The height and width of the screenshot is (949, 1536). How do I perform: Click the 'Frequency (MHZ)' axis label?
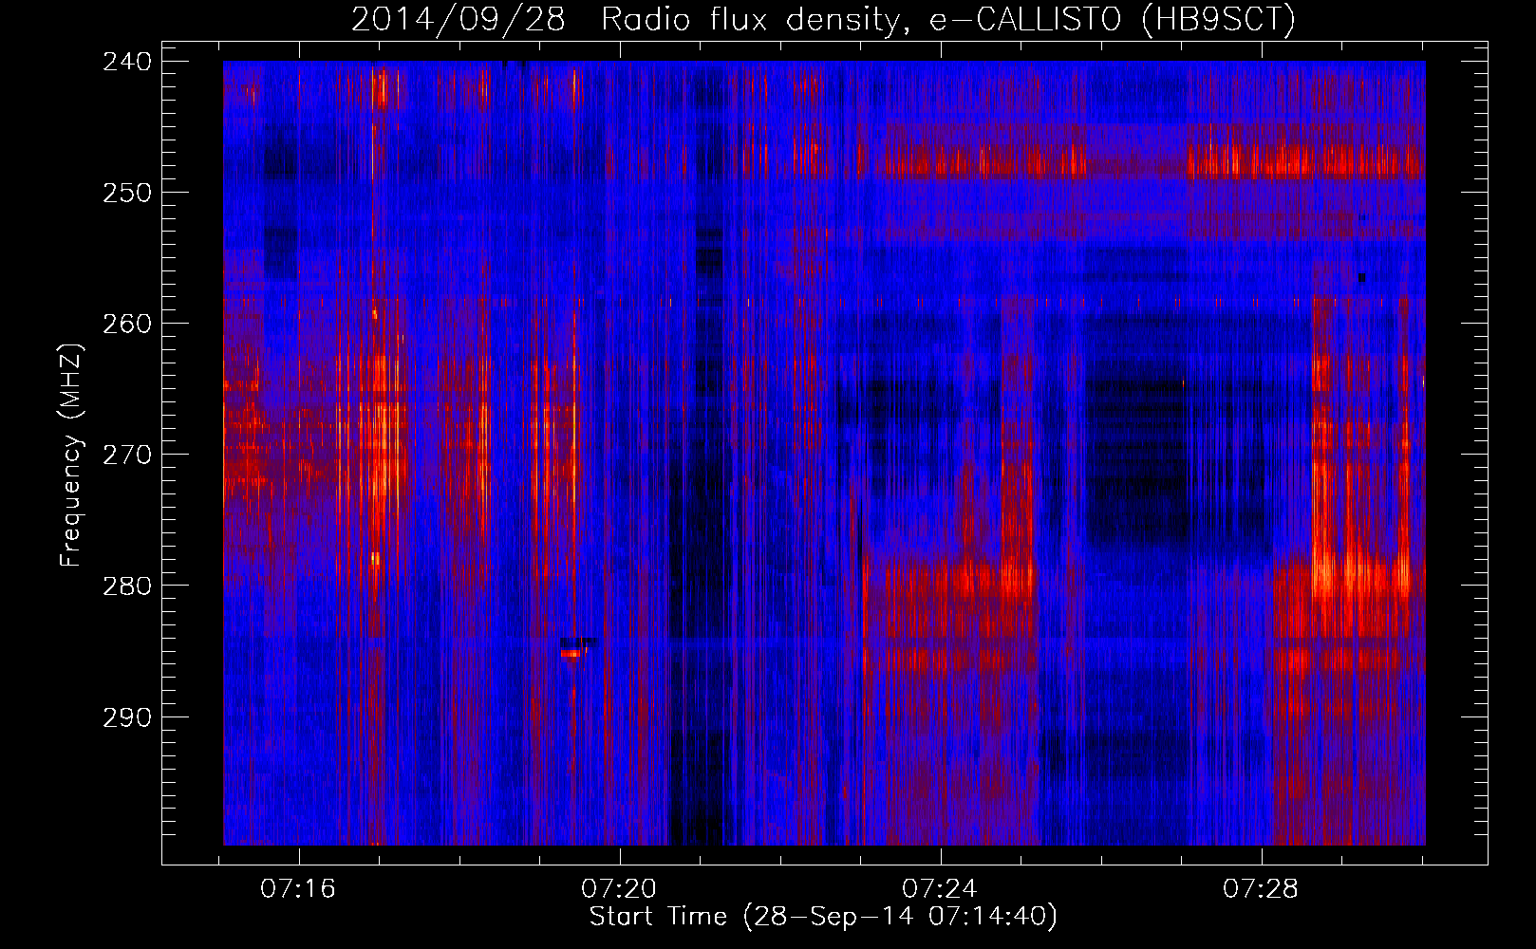72,455
